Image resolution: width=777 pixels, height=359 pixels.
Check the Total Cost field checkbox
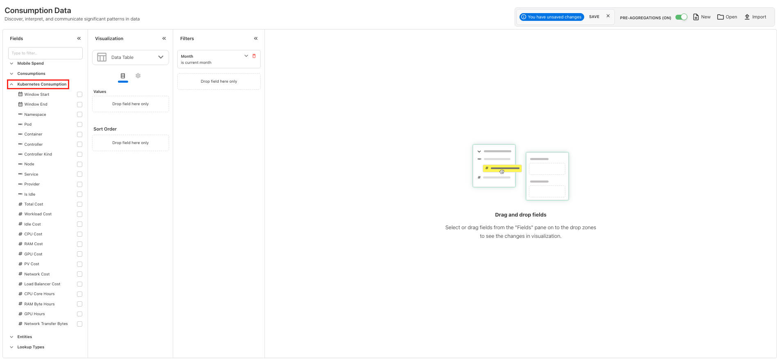[x=79, y=204]
